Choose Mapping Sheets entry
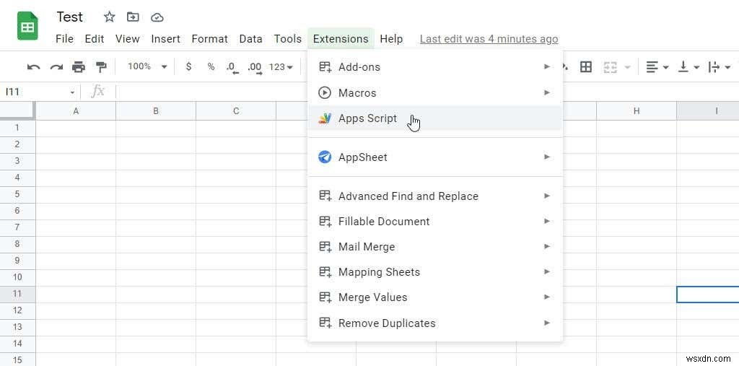Image resolution: width=739 pixels, height=366 pixels. click(x=435, y=271)
